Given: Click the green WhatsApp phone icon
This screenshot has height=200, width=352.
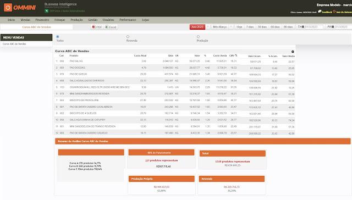Looking at the screenshot, I should pos(46,11).
